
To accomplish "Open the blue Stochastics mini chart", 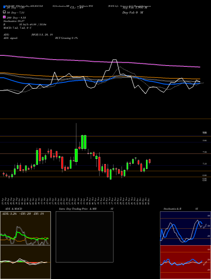I will pyautogui.click(x=185, y=228).
